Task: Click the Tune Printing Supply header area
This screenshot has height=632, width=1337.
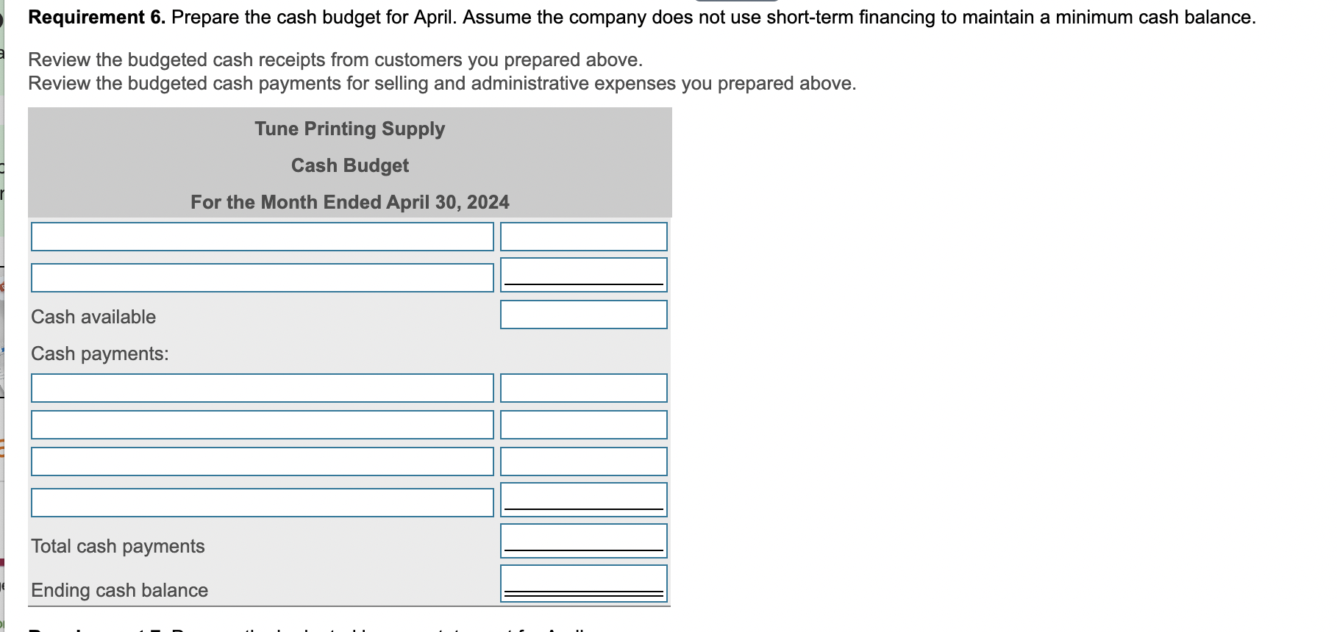Action: [350, 129]
